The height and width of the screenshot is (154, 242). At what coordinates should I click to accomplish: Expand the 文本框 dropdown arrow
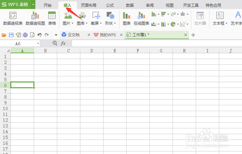(x=226, y=23)
